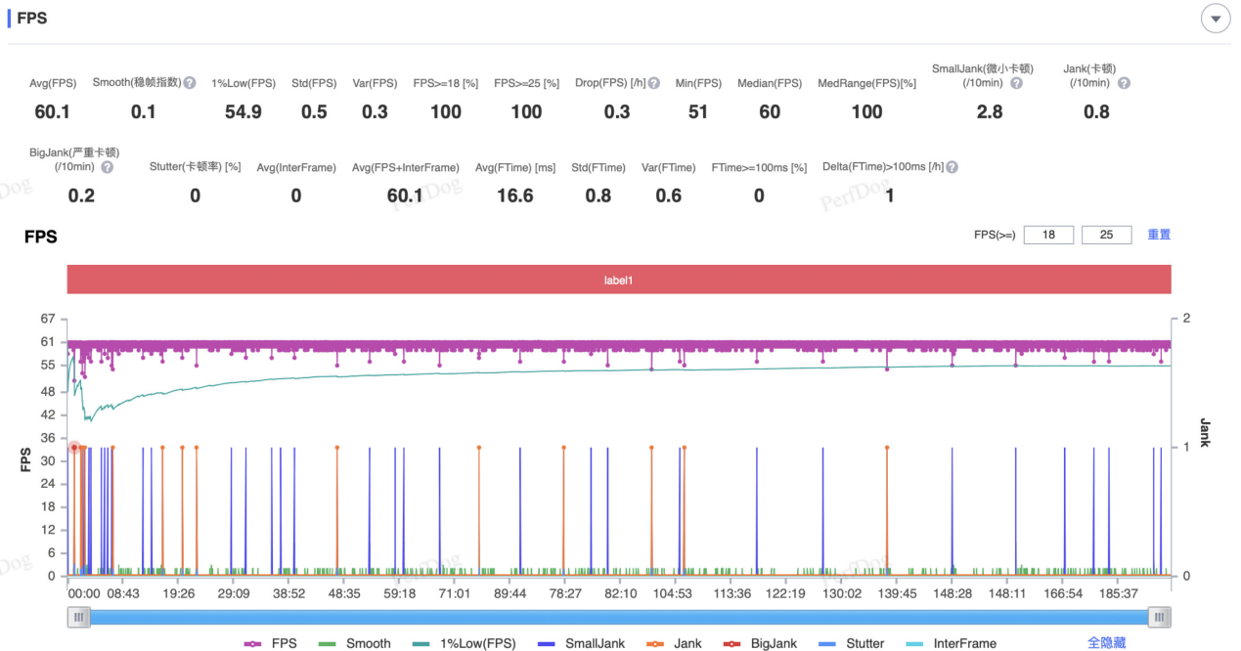1241x651 pixels.
Task: Click the question mark under Jank(卡顿)
Action: tap(1124, 83)
